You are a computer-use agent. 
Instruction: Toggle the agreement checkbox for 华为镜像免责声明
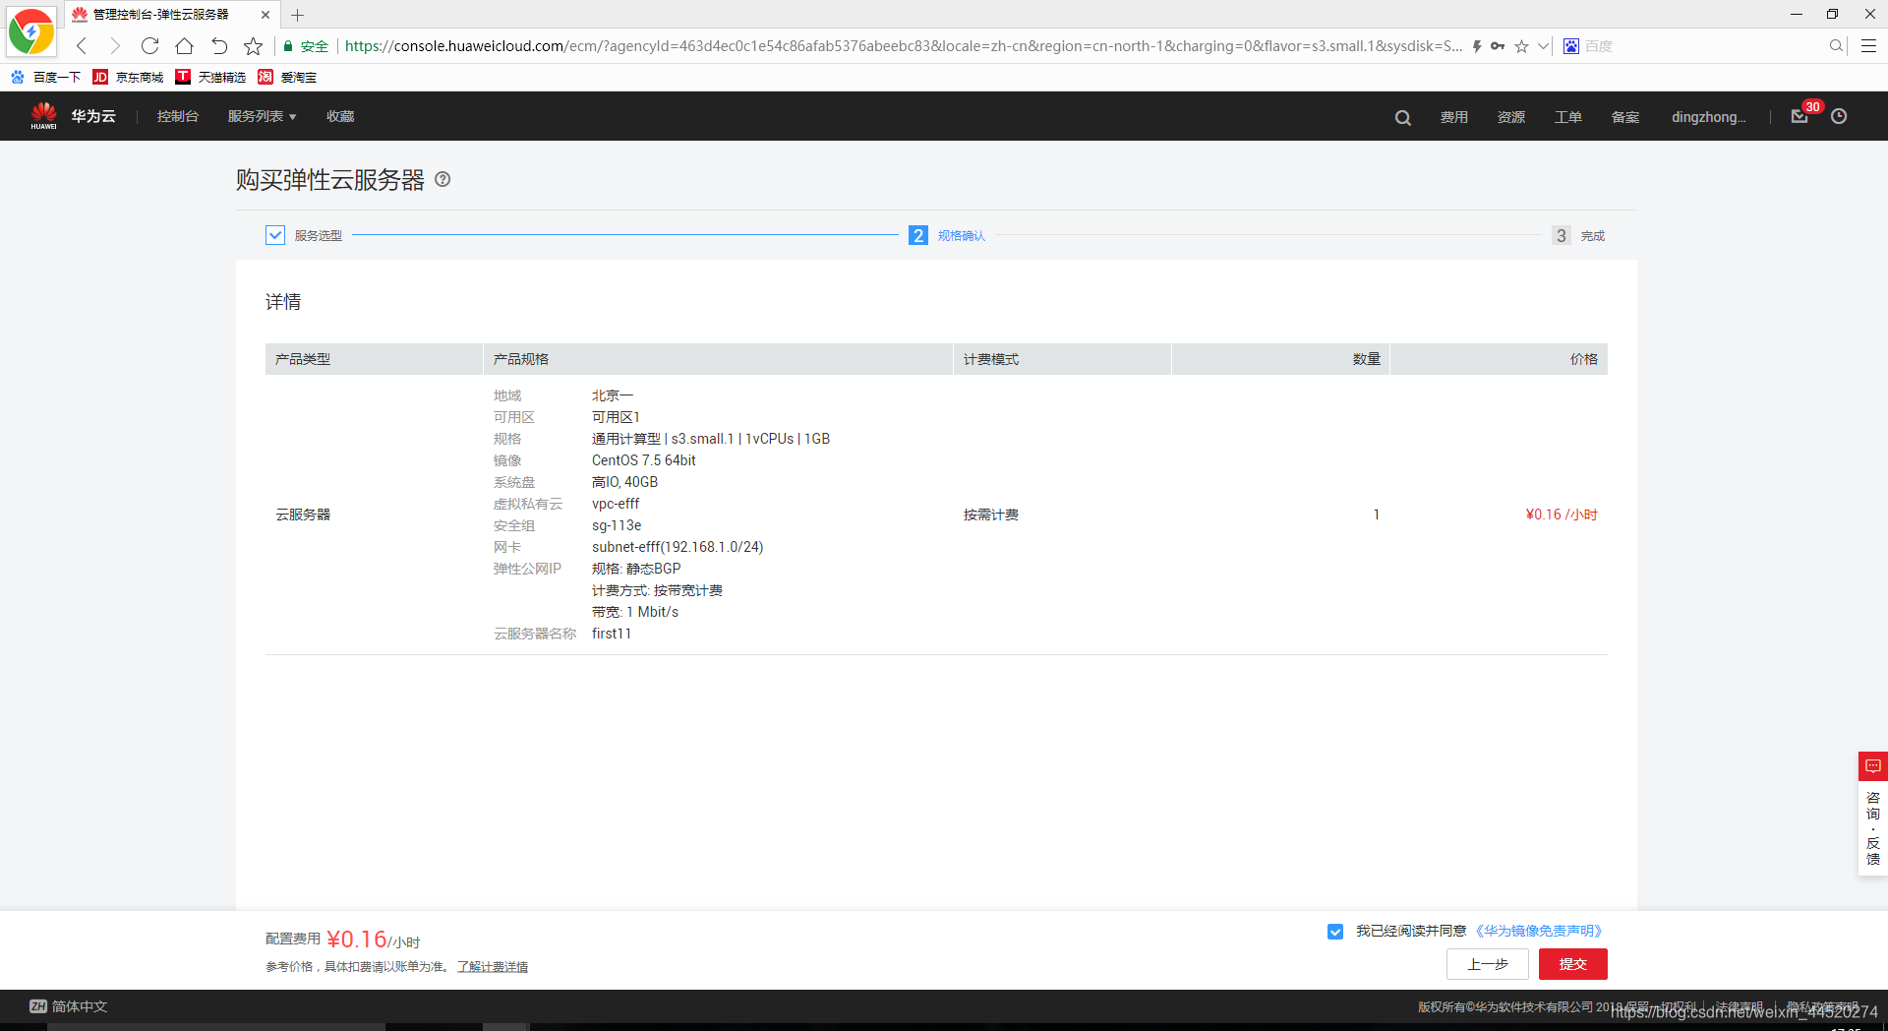(1334, 932)
